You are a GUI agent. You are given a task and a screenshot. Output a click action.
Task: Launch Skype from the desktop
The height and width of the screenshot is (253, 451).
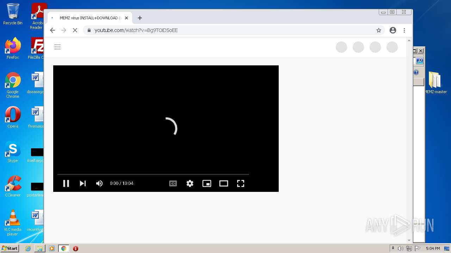coord(13,152)
